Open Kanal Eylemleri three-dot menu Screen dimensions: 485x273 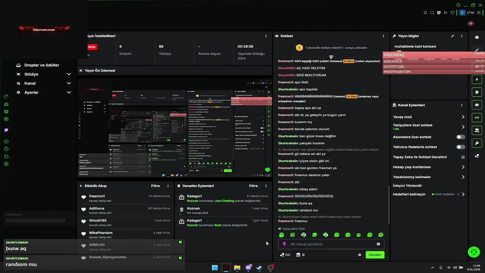point(462,105)
